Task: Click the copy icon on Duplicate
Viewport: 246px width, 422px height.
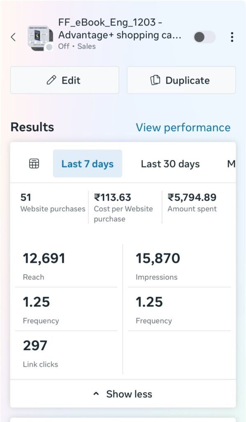Action: pos(155,80)
